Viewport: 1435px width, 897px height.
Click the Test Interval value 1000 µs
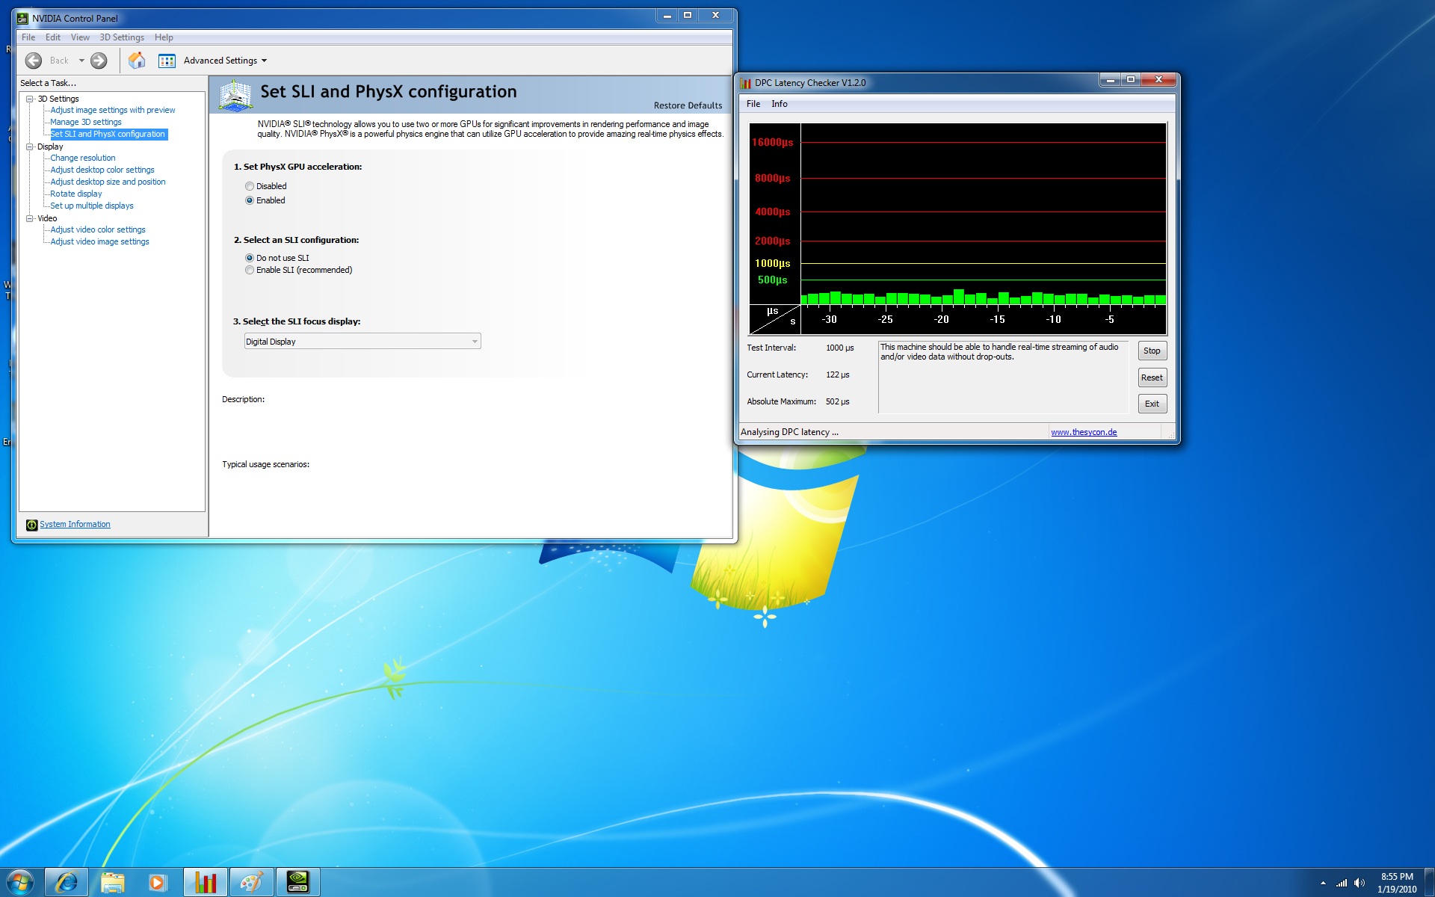pyautogui.click(x=840, y=348)
